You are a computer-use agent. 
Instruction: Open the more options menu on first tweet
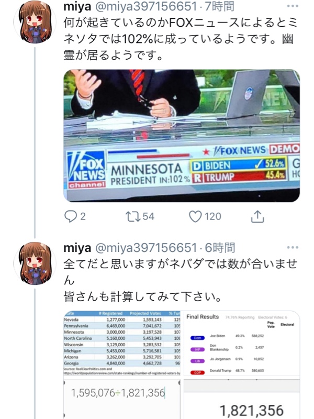[293, 6]
